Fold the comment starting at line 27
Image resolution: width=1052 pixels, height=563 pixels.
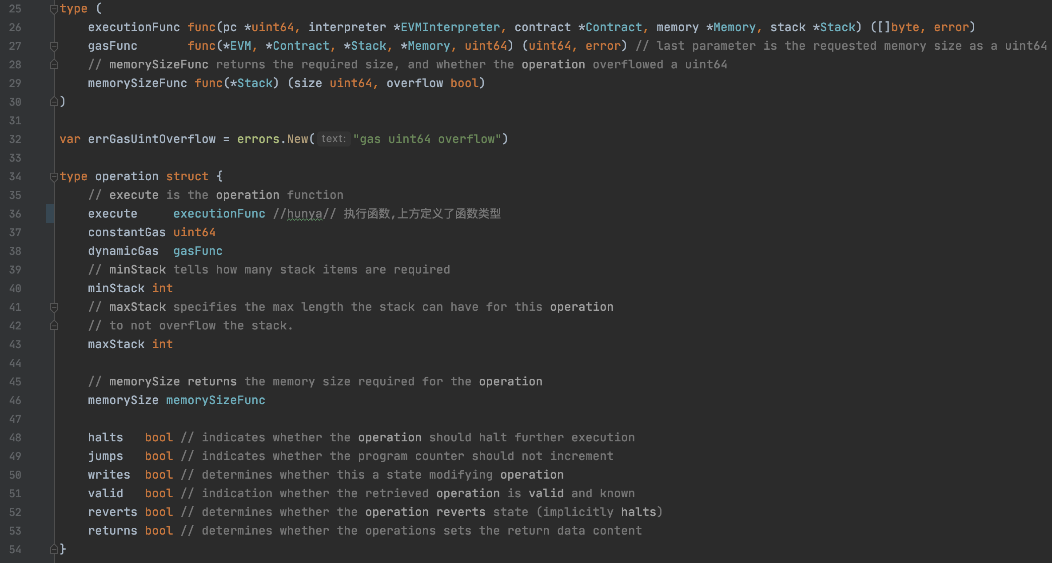tap(54, 46)
